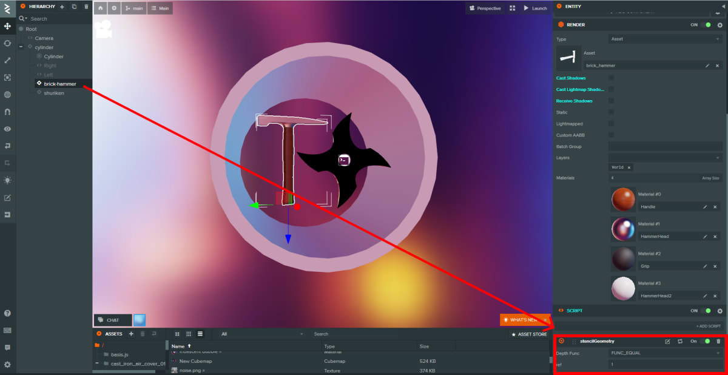
Task: Click Handle material preview sphere
Action: [623, 199]
